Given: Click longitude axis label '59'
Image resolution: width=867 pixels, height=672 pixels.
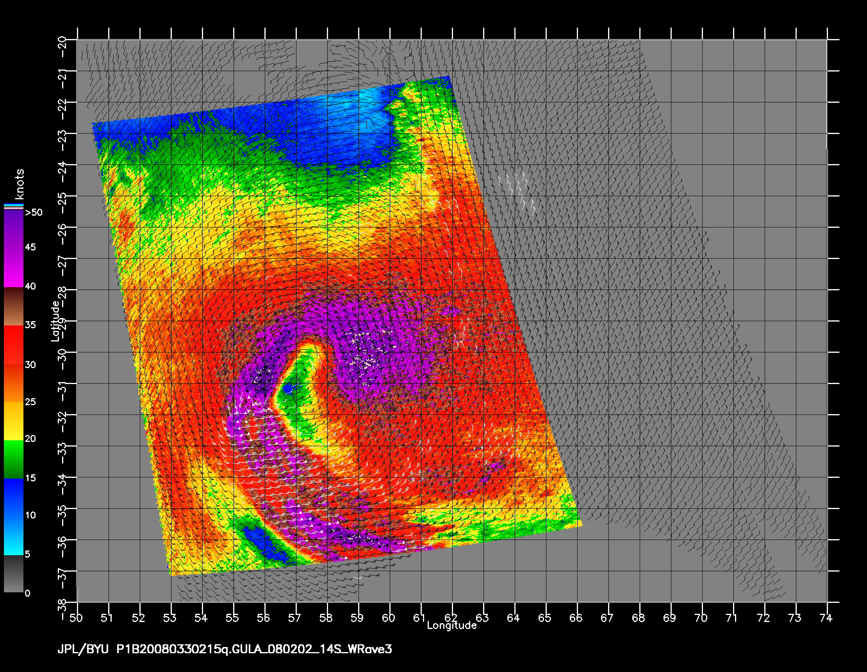Looking at the screenshot, I should pyautogui.click(x=357, y=618).
